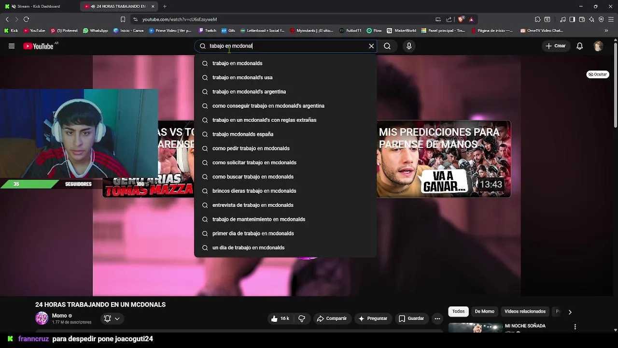Viewport: 618px width, 348px height.
Task: Switch to the Stream - Kick Dashboard tab
Action: pos(39,6)
